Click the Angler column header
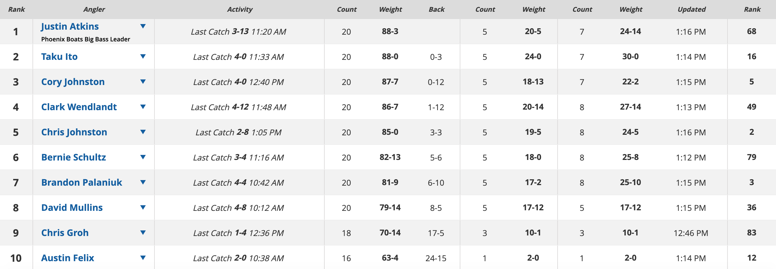This screenshot has height=269, width=776. coord(94,9)
